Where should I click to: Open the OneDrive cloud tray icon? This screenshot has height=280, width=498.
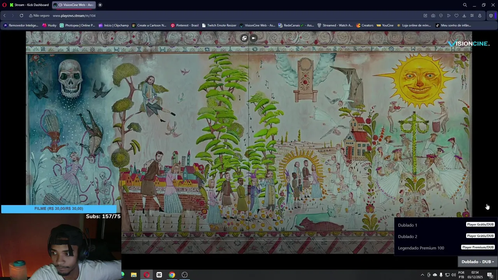click(x=435, y=275)
